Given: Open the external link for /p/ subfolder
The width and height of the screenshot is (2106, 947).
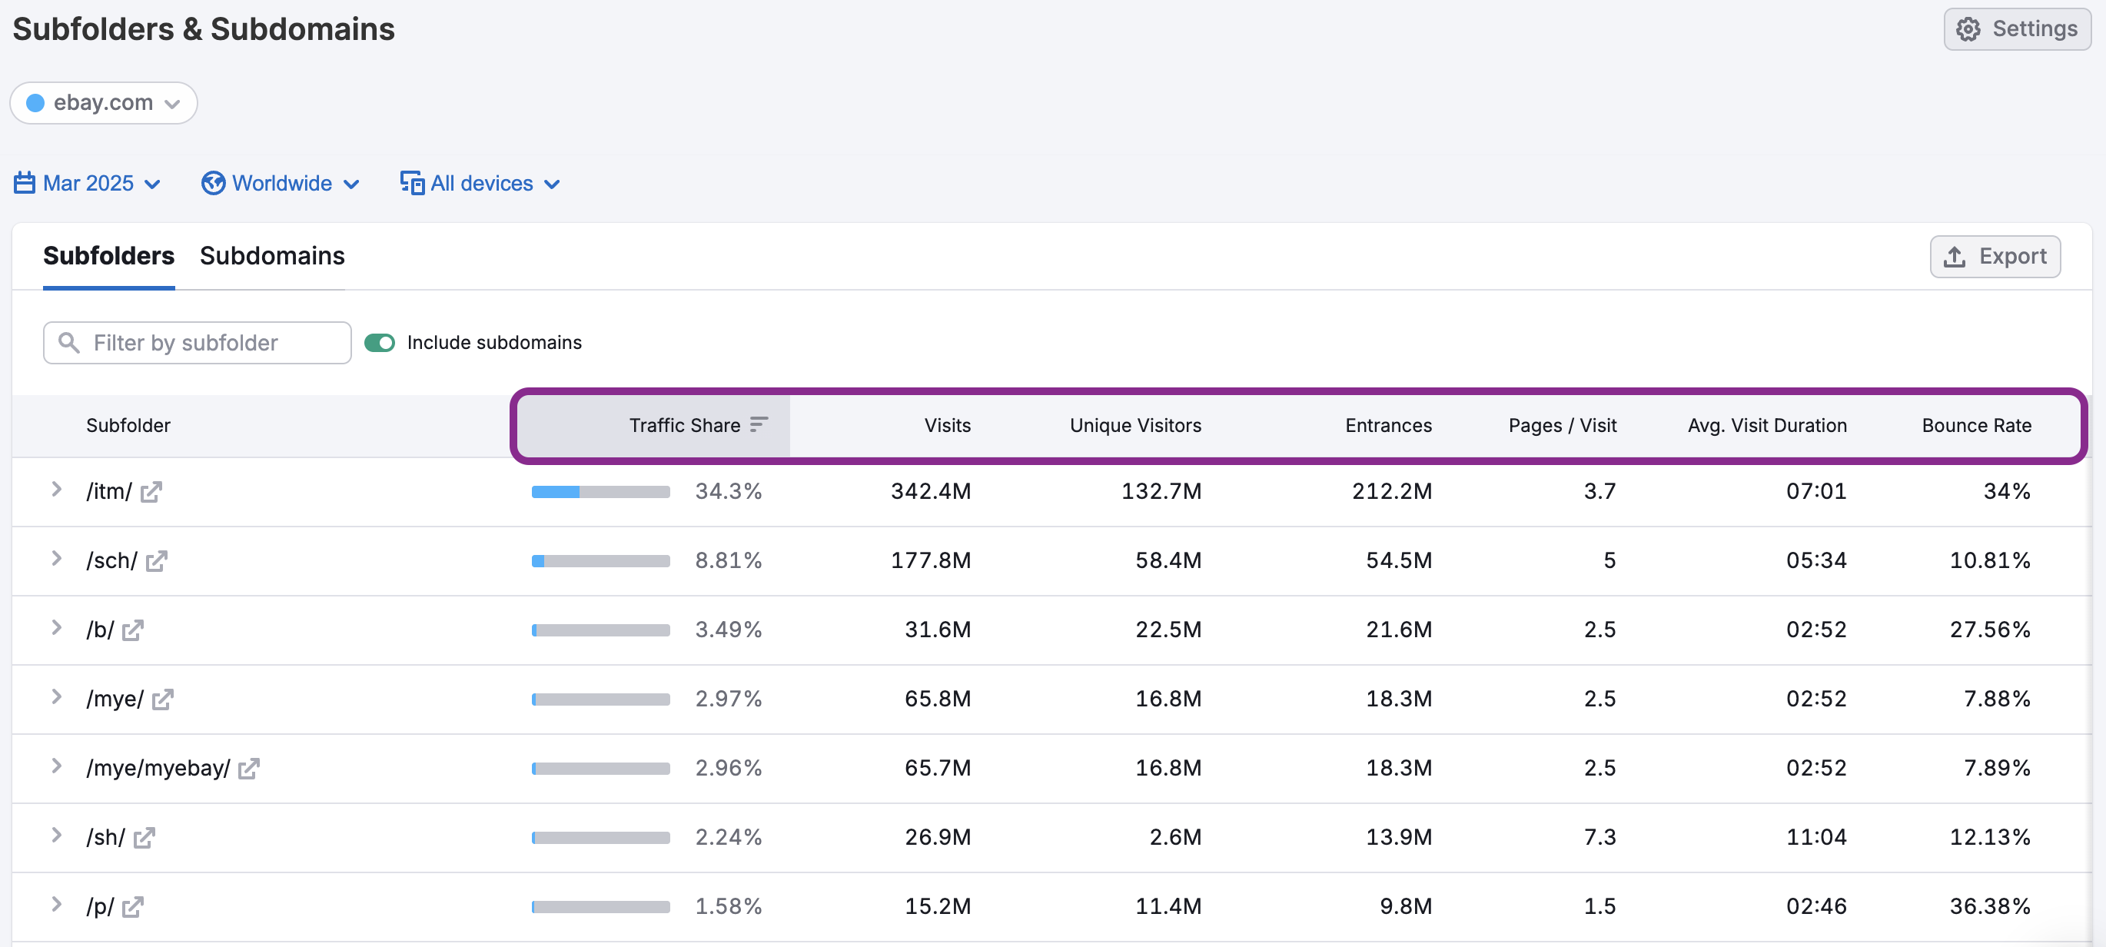Looking at the screenshot, I should point(133,907).
